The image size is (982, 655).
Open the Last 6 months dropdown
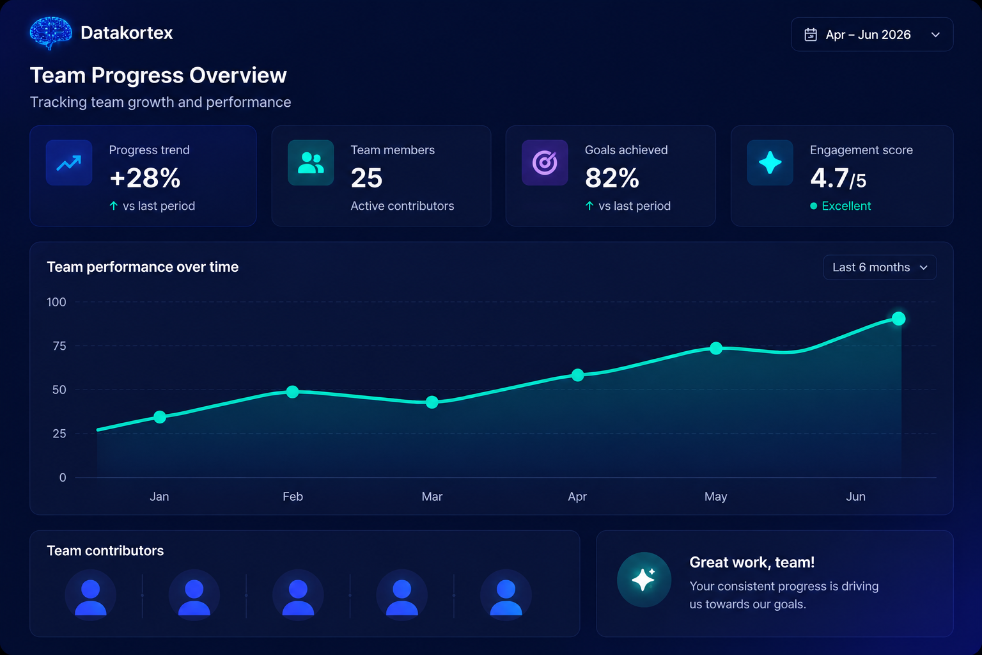tap(880, 267)
